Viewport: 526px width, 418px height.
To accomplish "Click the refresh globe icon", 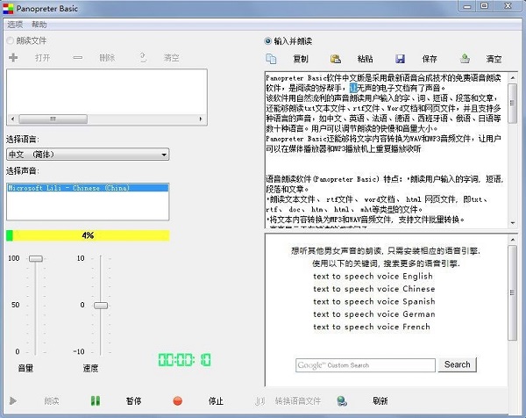I will (342, 400).
